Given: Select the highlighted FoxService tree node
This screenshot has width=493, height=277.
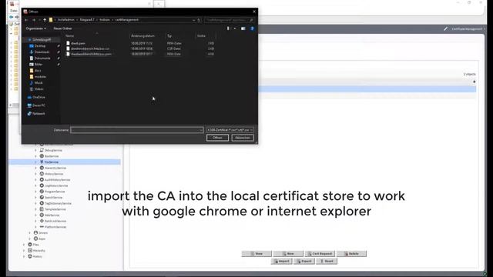Looking at the screenshot, I should 52,162.
